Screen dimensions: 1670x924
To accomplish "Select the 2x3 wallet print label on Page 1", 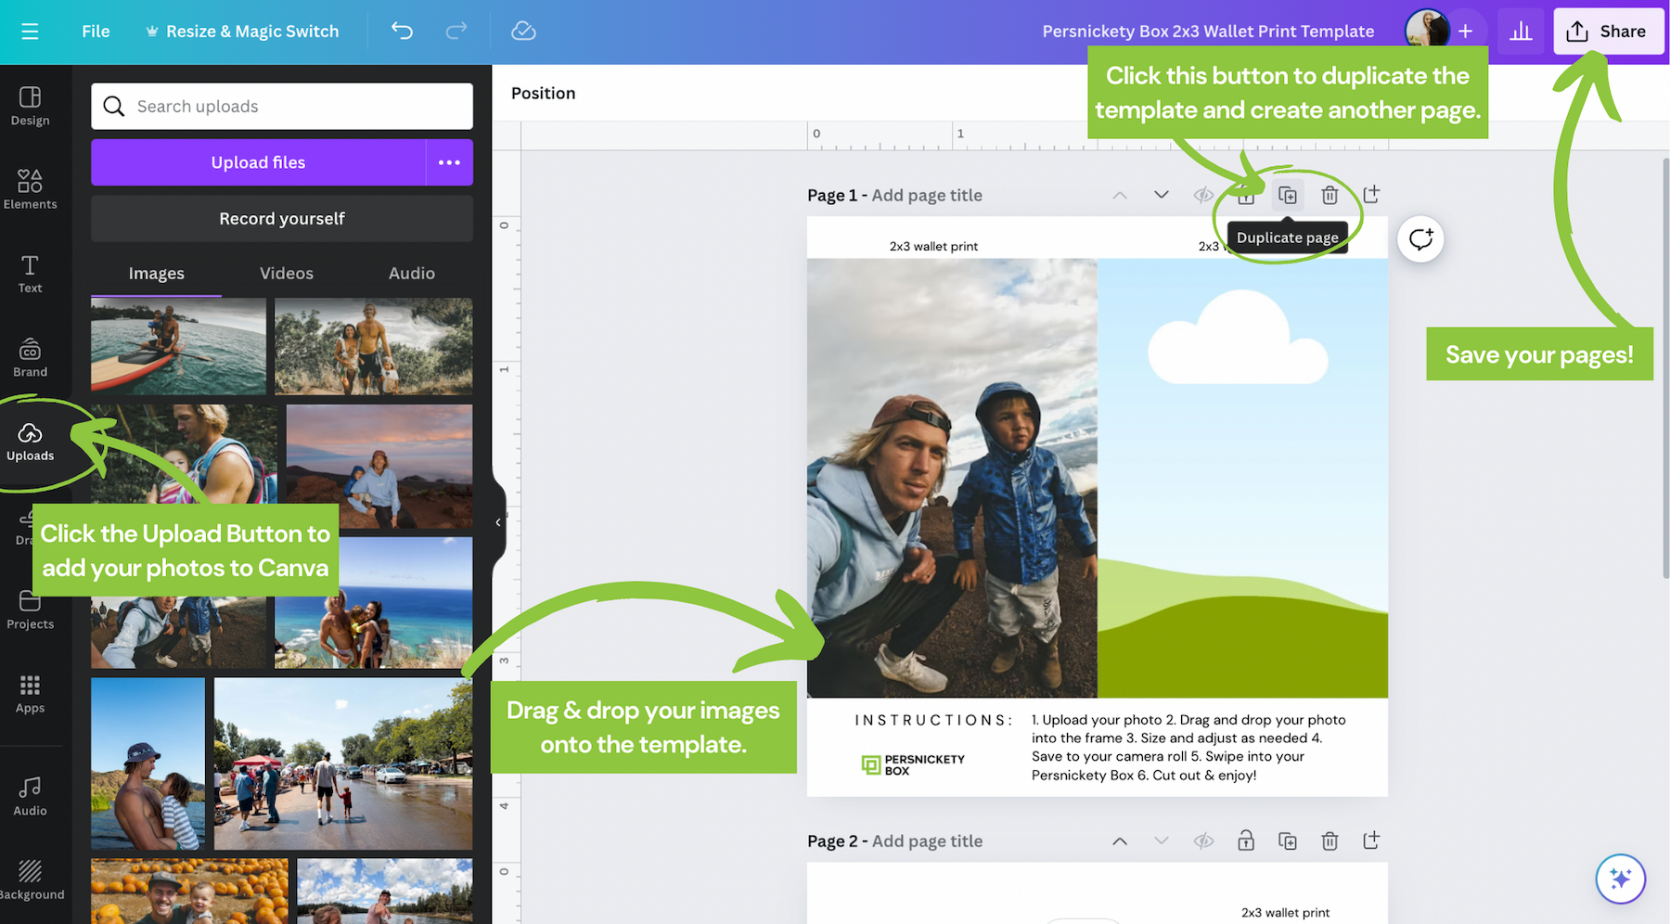I will (933, 247).
